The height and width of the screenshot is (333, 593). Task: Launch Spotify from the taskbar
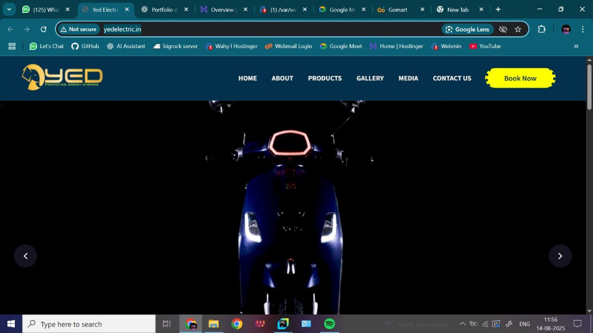pyautogui.click(x=329, y=324)
